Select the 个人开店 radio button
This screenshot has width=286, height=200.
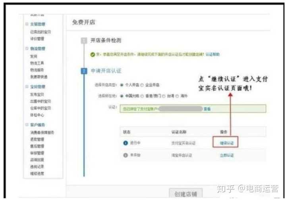122,85
